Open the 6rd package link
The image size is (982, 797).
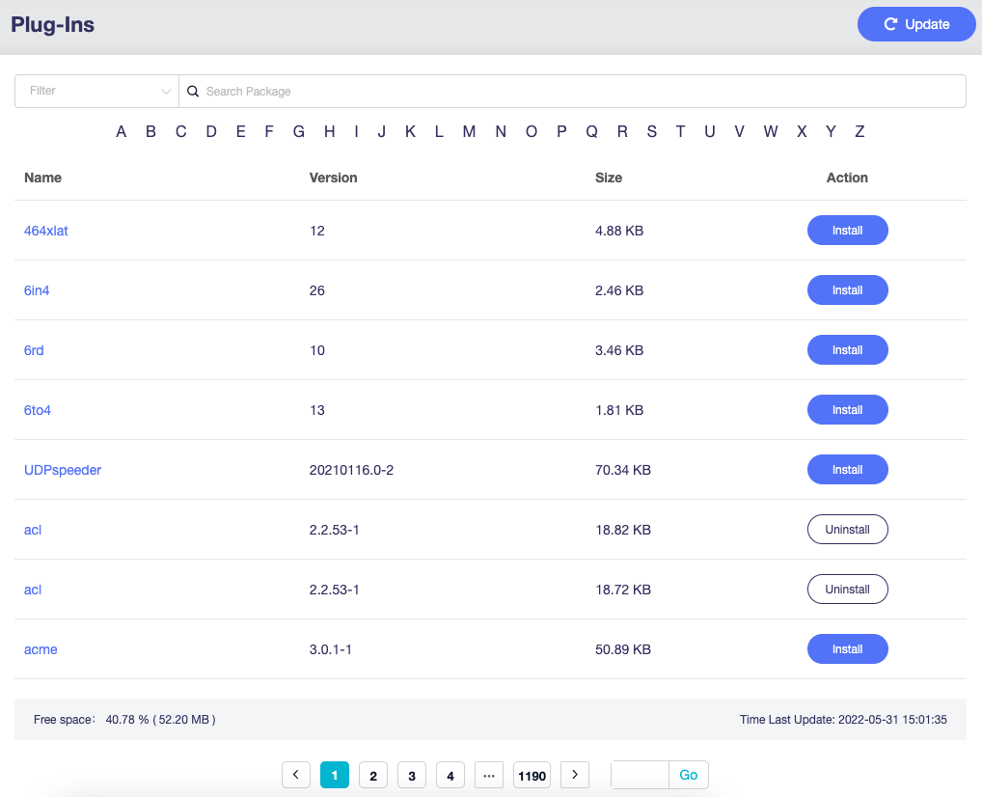click(x=34, y=350)
